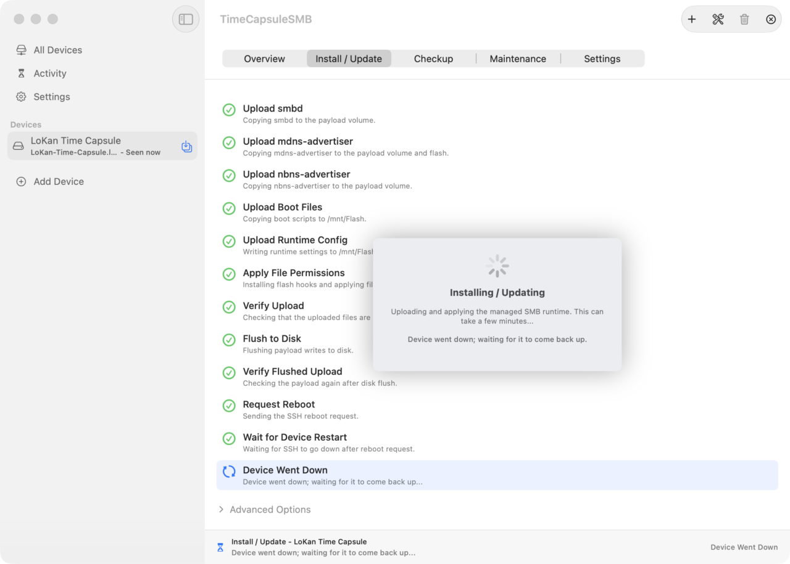The image size is (790, 564).
Task: Click the spinning progress icon for Device Went Down
Action: tap(229, 472)
